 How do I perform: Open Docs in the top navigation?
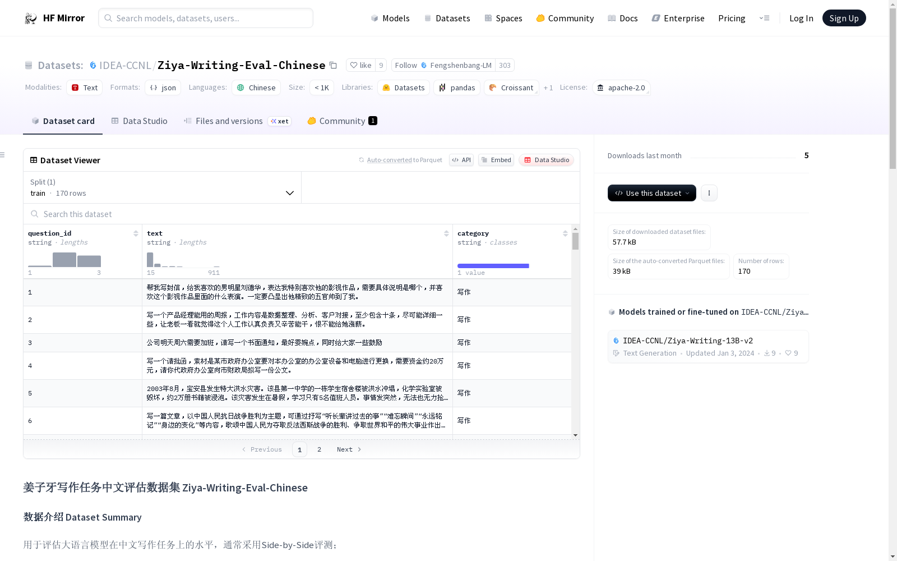point(623,18)
